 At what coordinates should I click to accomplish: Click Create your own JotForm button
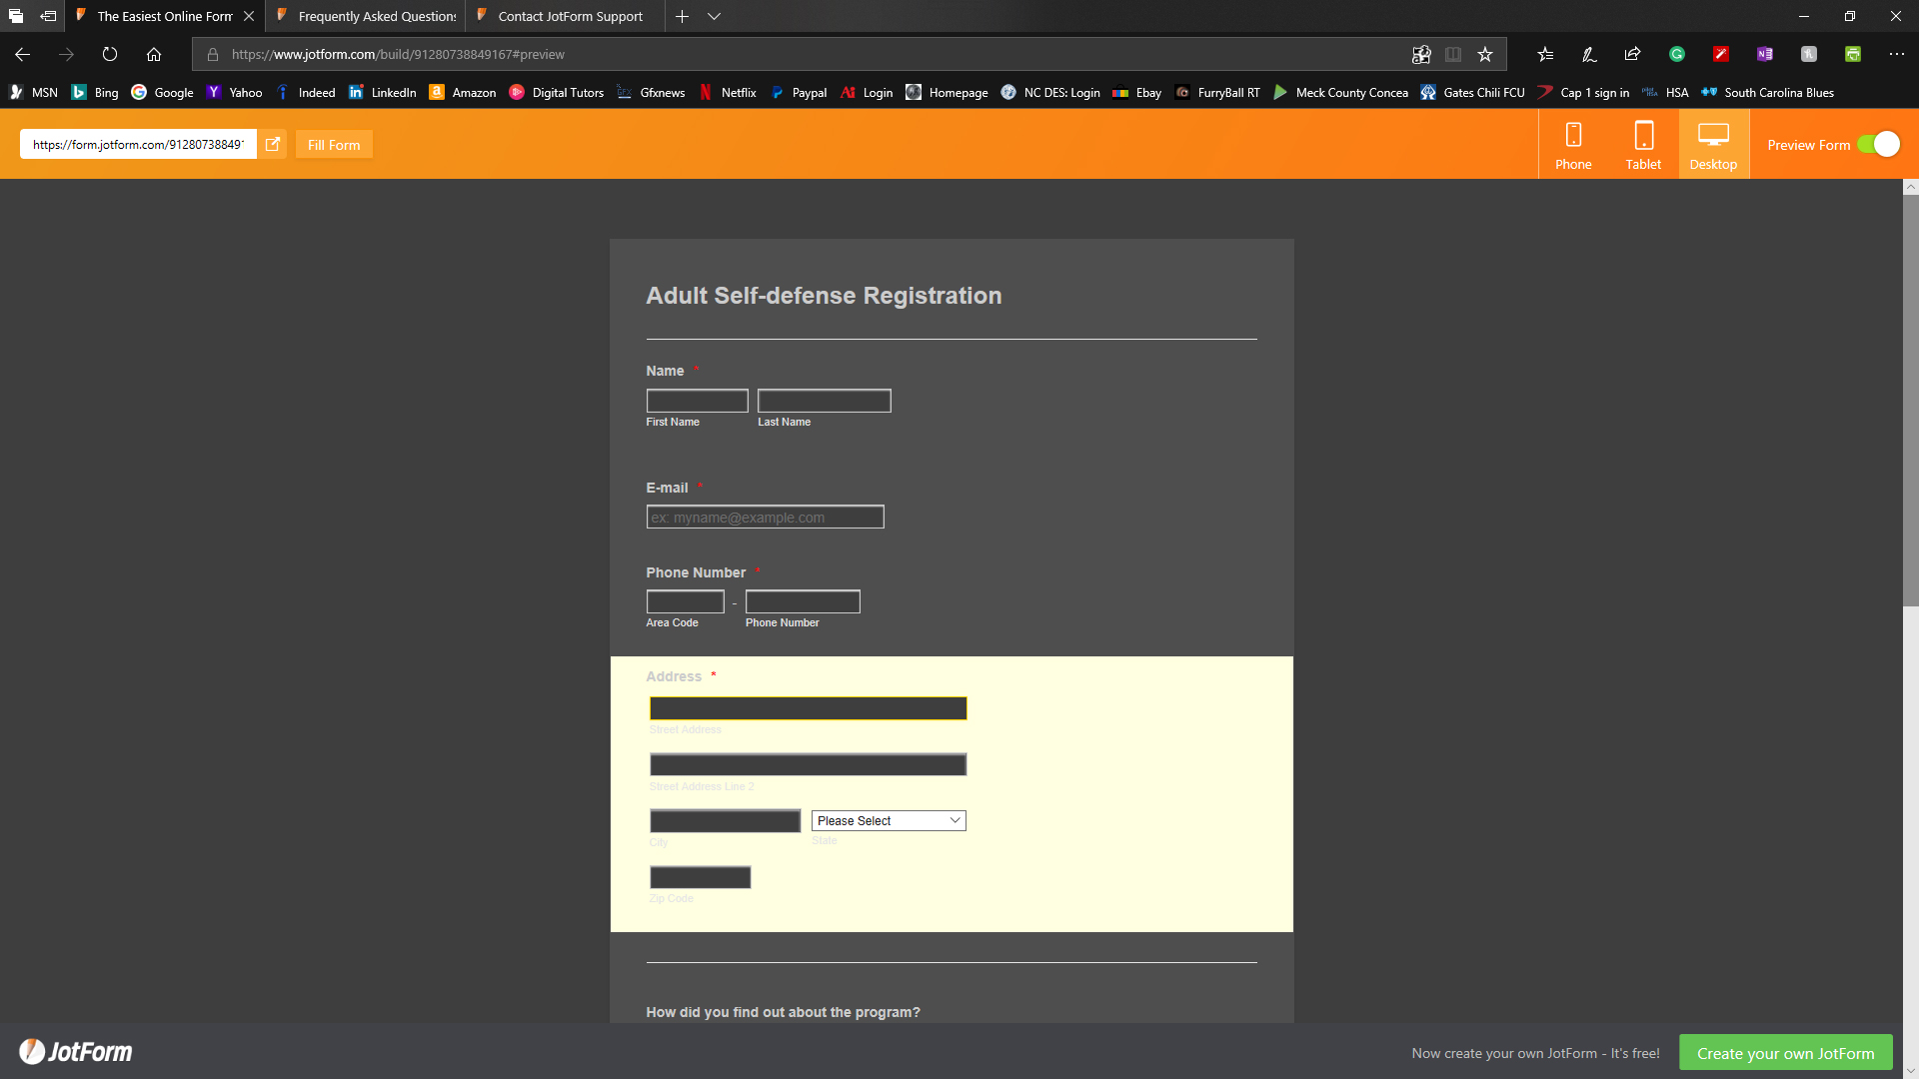pyautogui.click(x=1785, y=1052)
